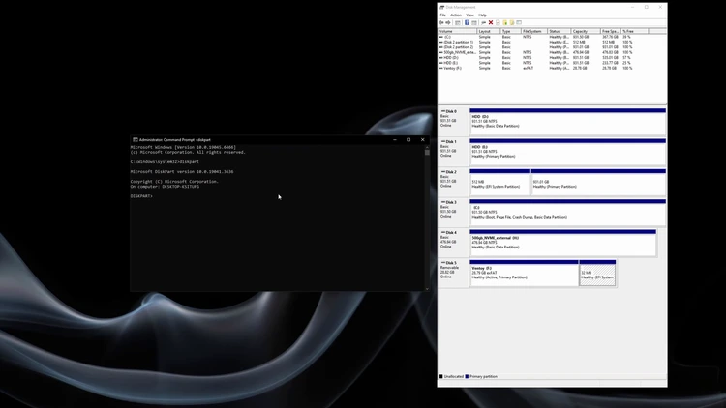Image resolution: width=726 pixels, height=408 pixels.
Task: Click the Command Prompt window title text
Action: pyautogui.click(x=174, y=139)
